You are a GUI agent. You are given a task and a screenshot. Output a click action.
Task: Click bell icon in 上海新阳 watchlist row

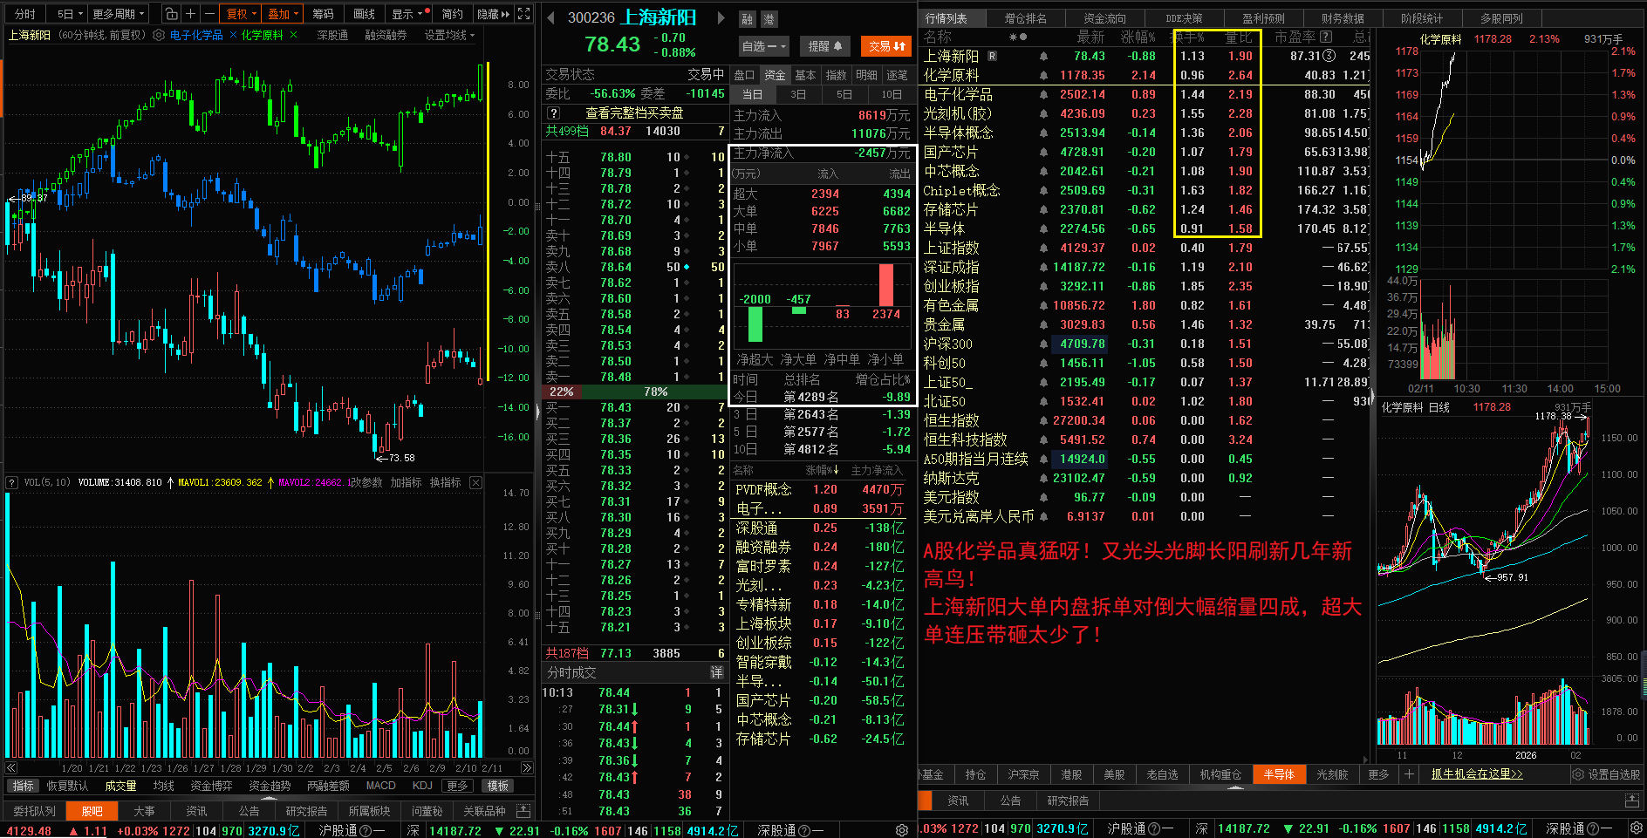[x=1043, y=56]
